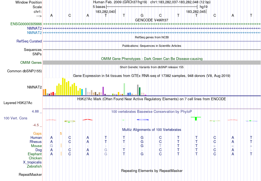Click the -4.5 PhyloP lower scale value

coord(36,125)
